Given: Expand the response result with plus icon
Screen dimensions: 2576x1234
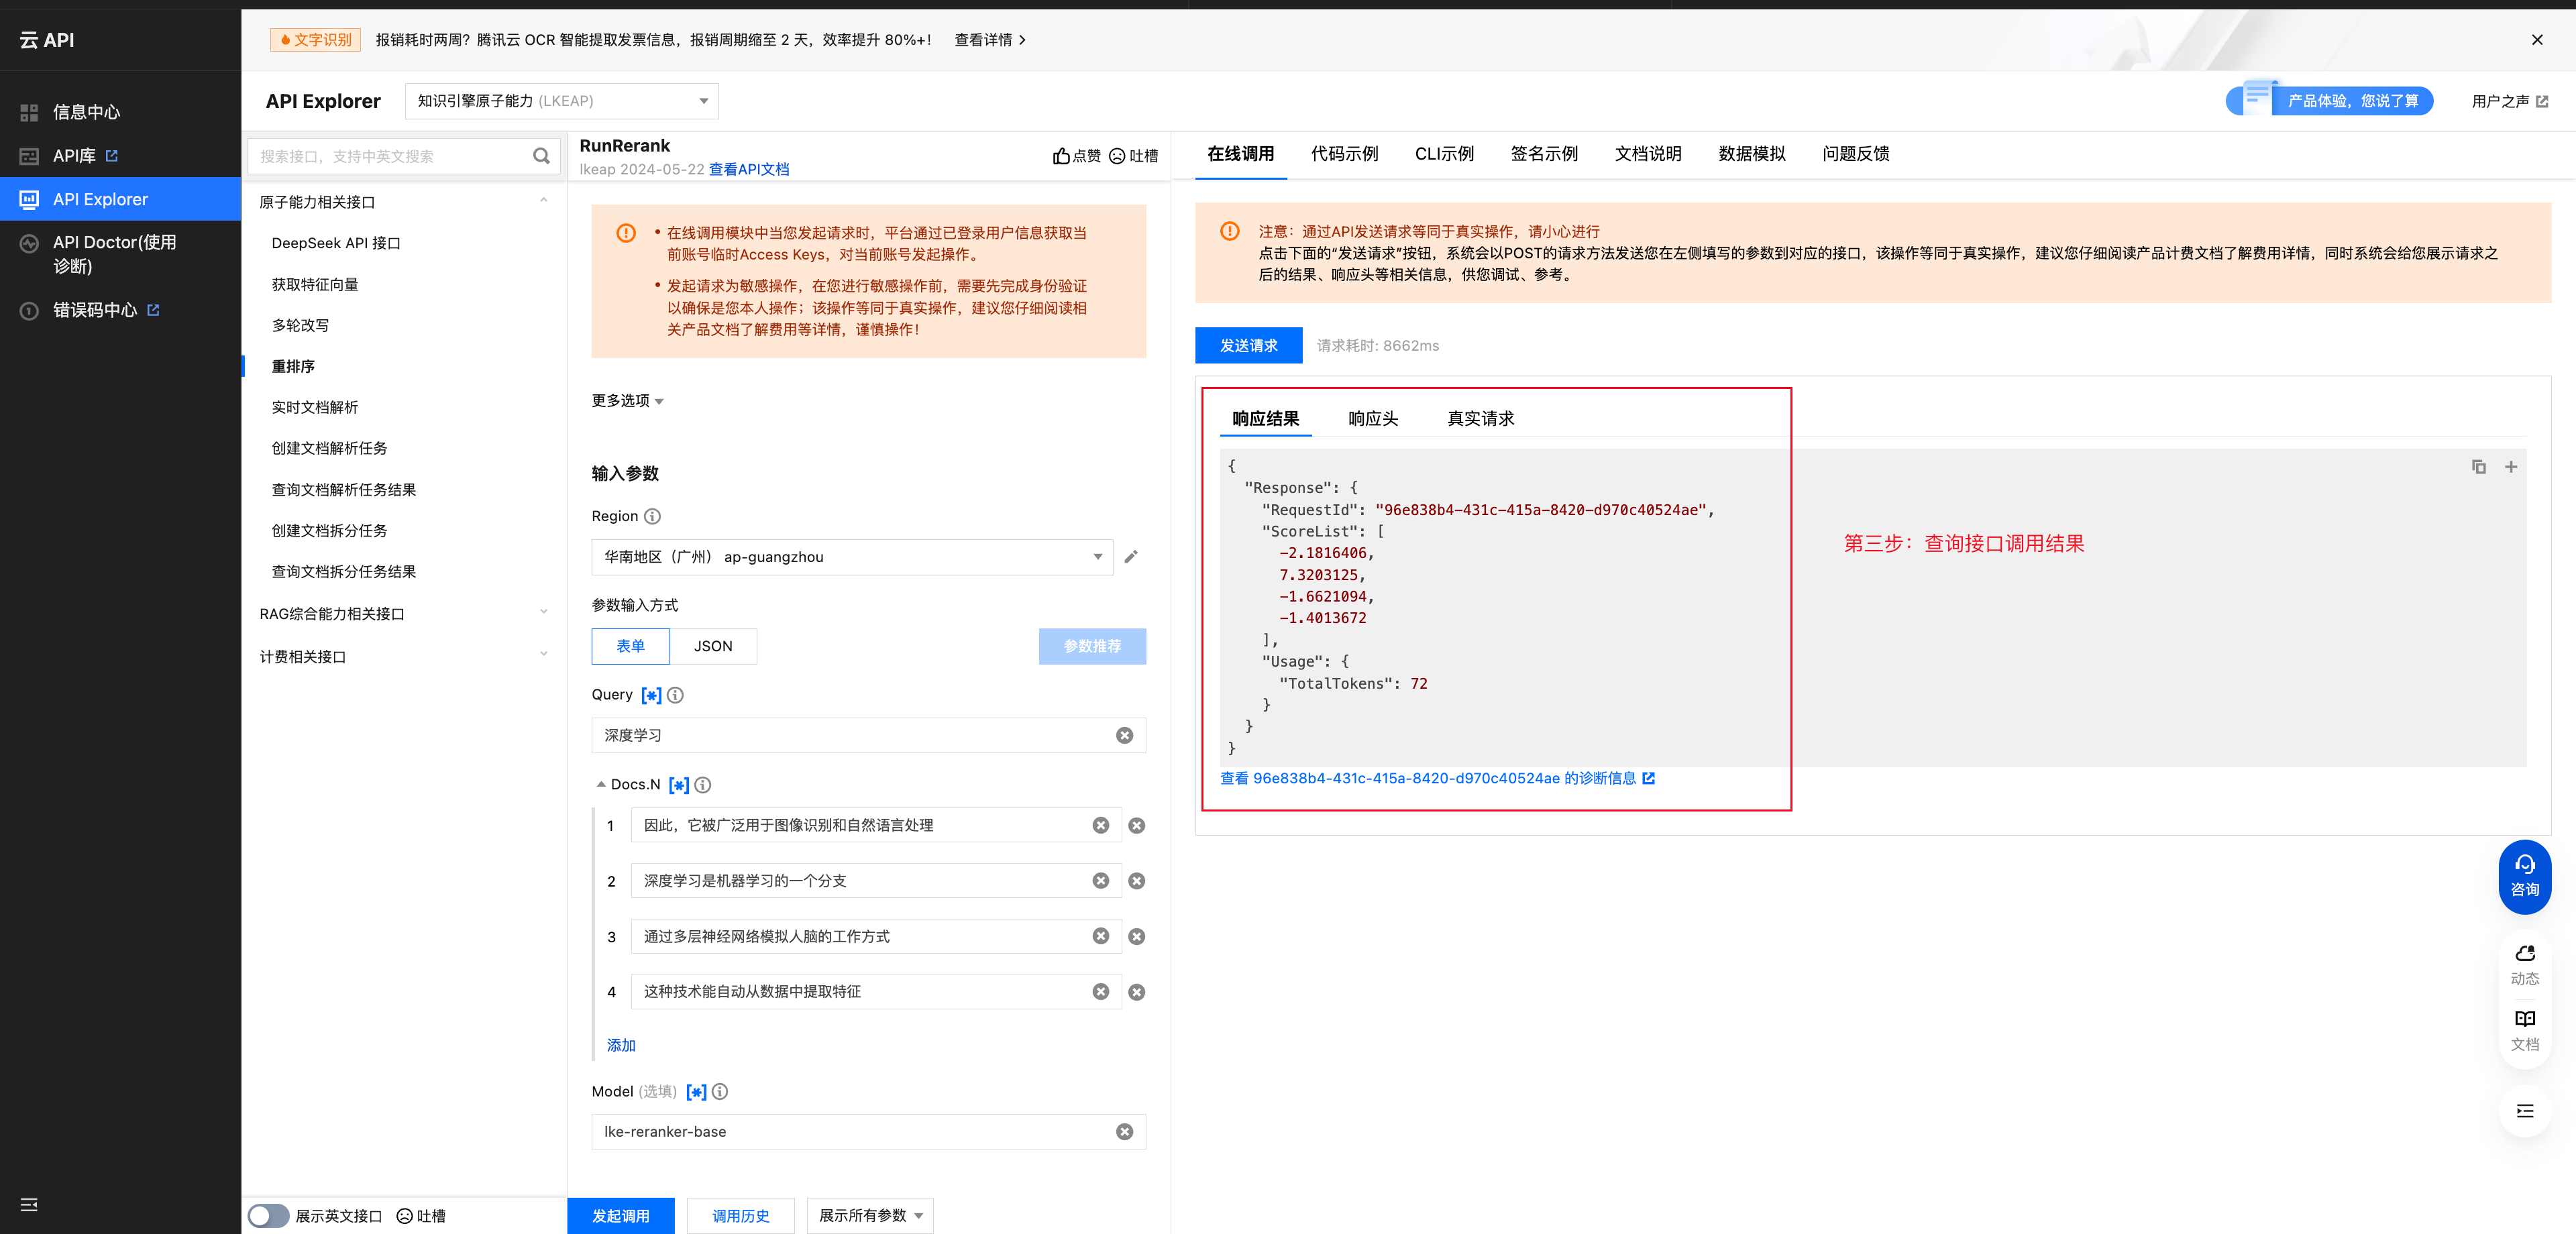Looking at the screenshot, I should pos(2510,467).
